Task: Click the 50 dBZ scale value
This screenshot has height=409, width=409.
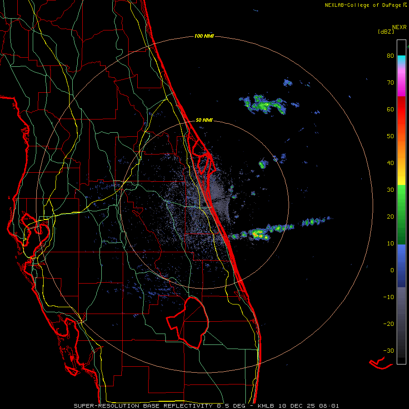Action: pyautogui.click(x=390, y=136)
